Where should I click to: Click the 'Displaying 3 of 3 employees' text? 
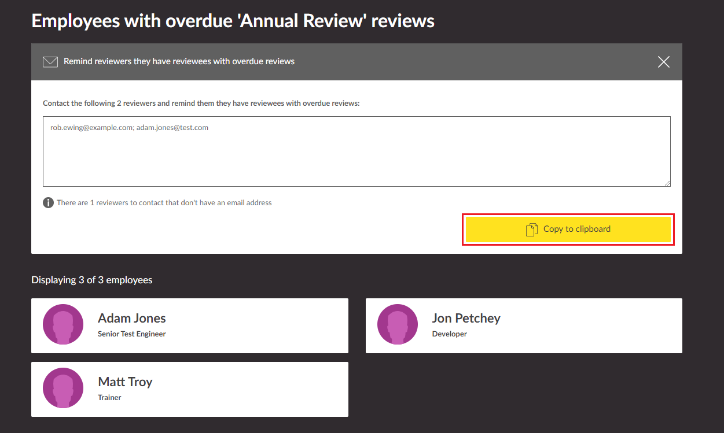click(x=92, y=280)
